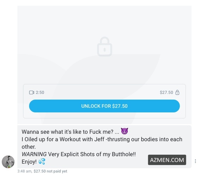199x175 pixels.
Task: Click the UNLOCK FOR $27.50 button
Action: click(104, 106)
